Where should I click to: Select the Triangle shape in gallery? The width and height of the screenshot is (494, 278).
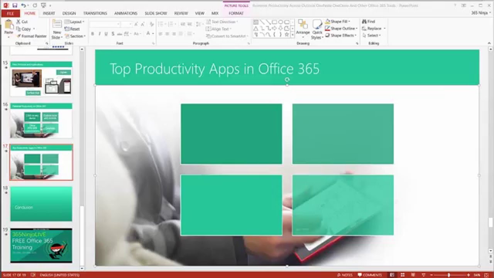point(255,29)
